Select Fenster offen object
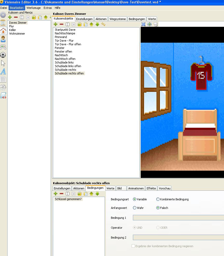224x256 pixels. (x=63, y=52)
